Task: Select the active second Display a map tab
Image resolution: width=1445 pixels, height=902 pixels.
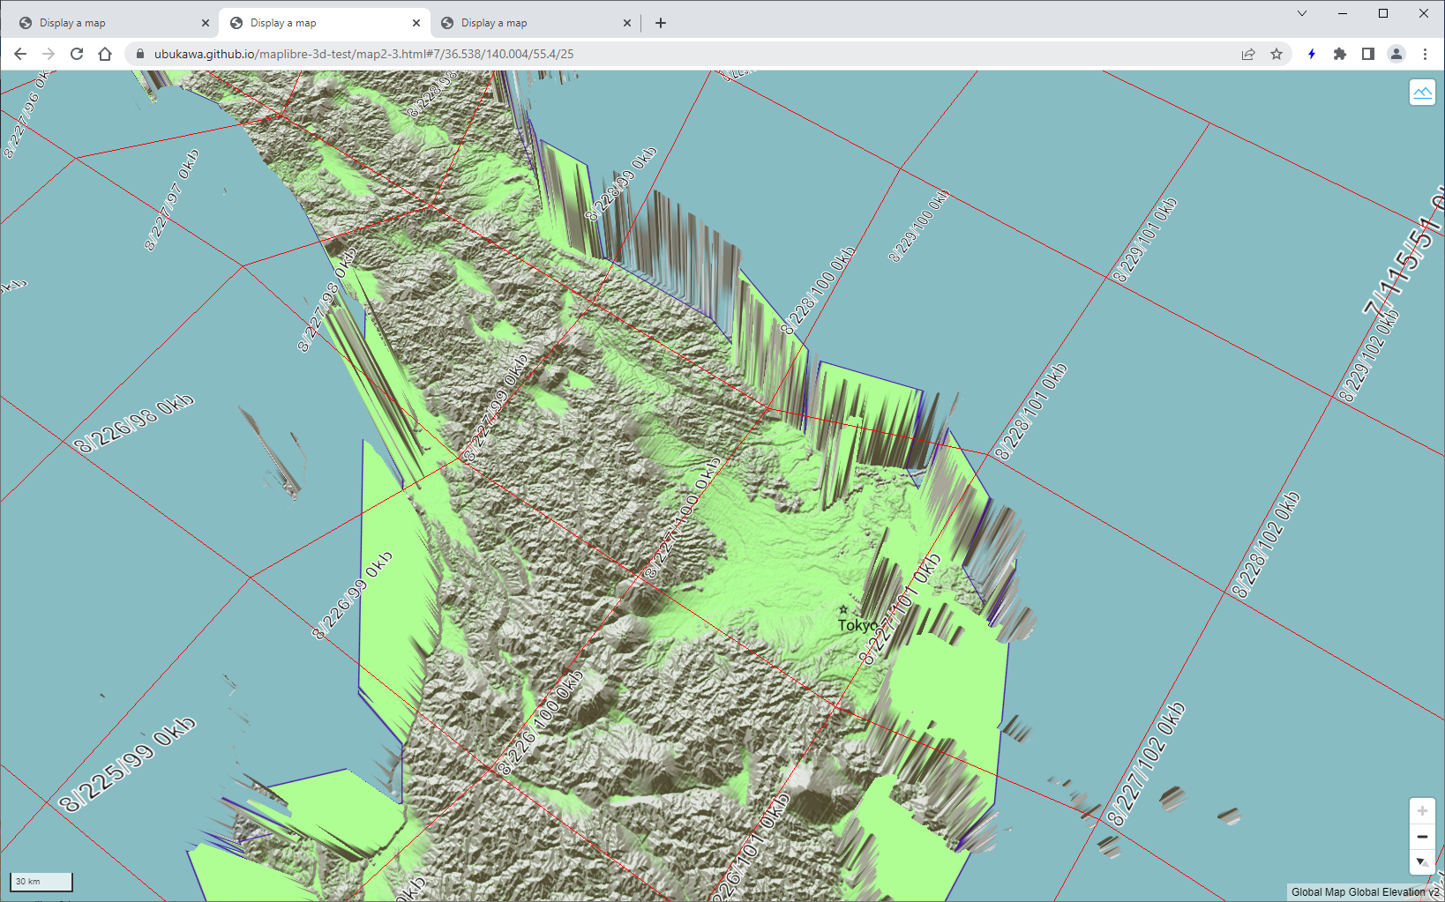Action: click(324, 23)
